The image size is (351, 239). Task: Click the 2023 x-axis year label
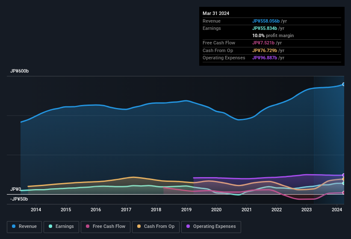tap(307, 210)
